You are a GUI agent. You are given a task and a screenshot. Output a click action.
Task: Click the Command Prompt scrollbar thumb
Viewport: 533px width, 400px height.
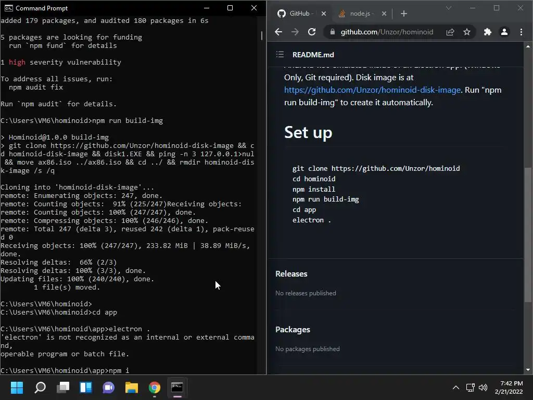[x=262, y=36]
